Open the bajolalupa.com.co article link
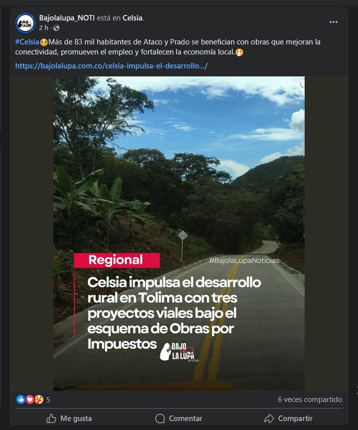This screenshot has width=358, height=430. [111, 66]
